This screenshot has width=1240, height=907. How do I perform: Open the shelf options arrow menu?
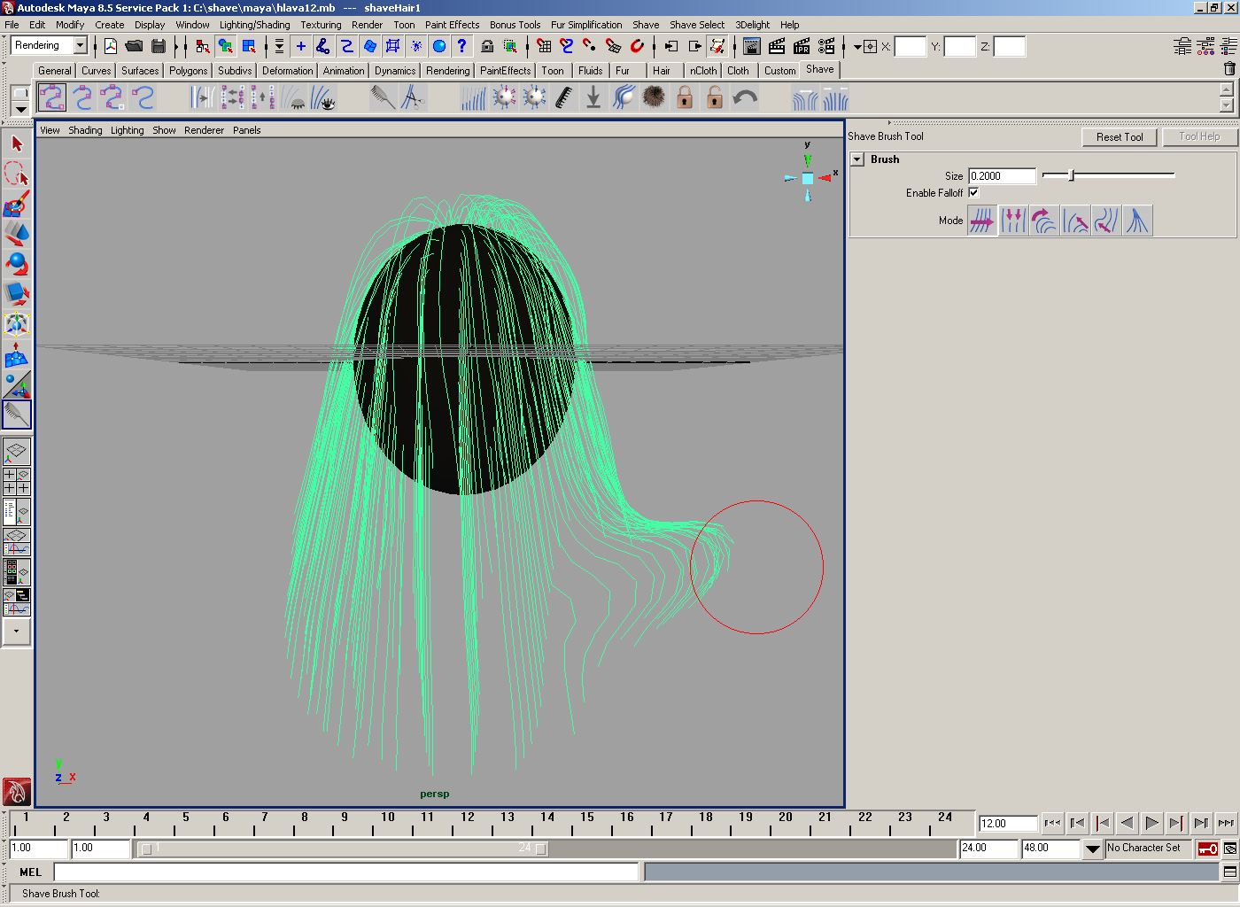point(20,110)
